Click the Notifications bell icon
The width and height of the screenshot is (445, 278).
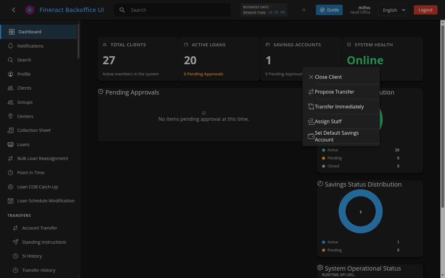pos(11,46)
